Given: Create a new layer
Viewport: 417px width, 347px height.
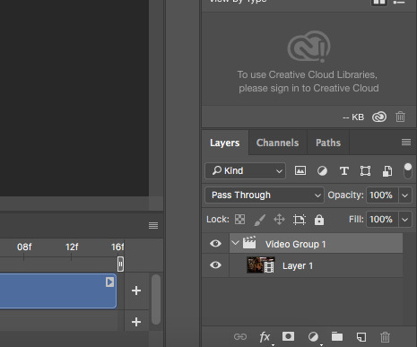Looking at the screenshot, I should pyautogui.click(x=361, y=337).
